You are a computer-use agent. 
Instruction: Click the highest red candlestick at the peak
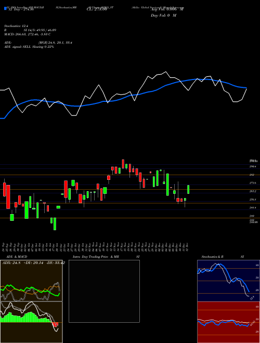tap(123, 164)
